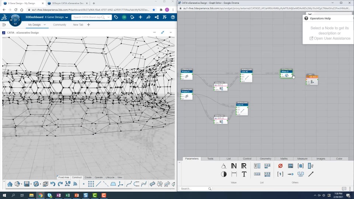Click the Graph Editor Search field
Image resolution: width=354 pixels, height=199 pixels.
pyautogui.click(x=195, y=189)
